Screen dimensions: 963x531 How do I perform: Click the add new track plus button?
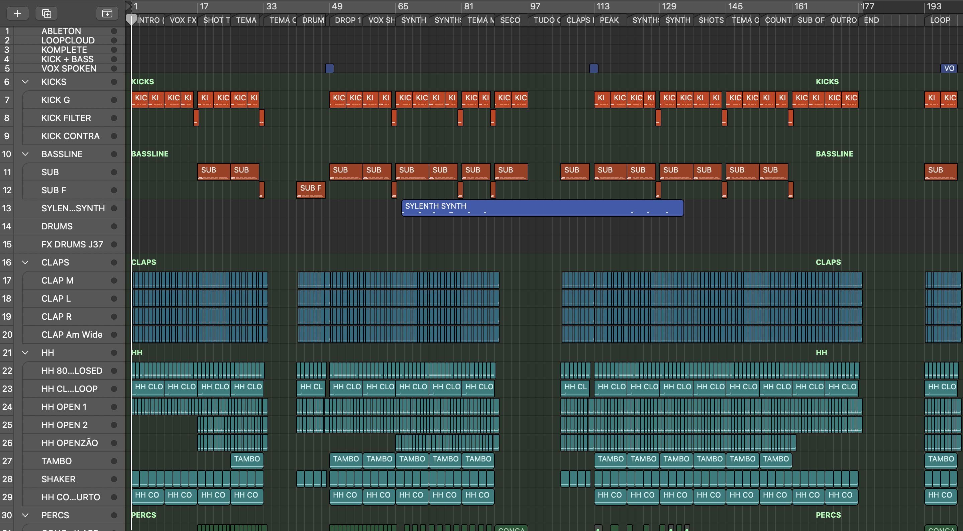17,14
